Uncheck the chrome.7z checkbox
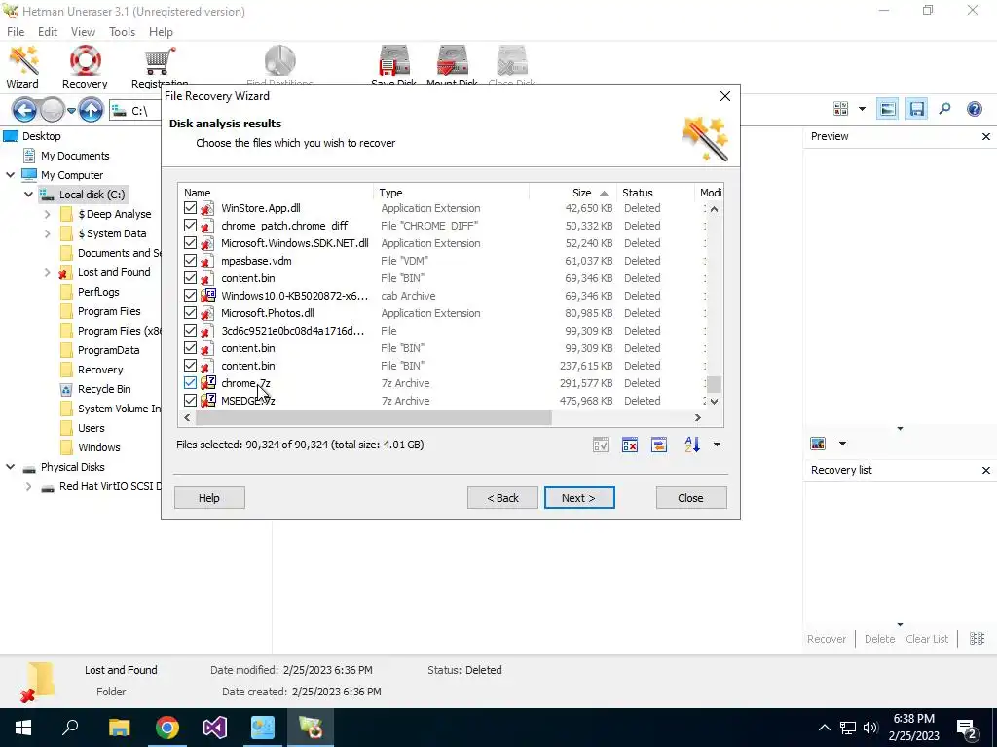The height and width of the screenshot is (747, 997). (190, 383)
